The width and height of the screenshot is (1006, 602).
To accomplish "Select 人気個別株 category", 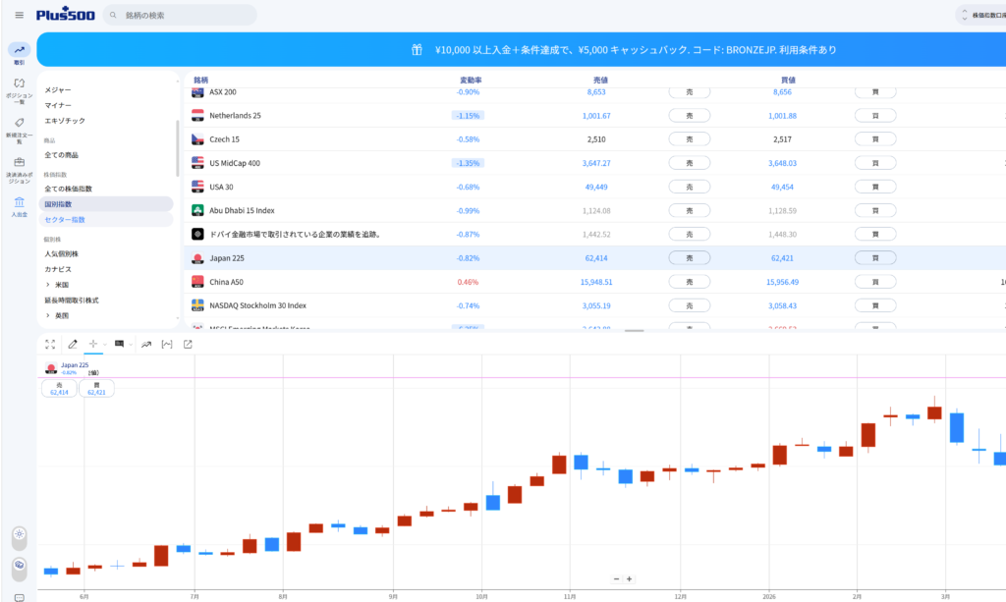I will click(61, 254).
